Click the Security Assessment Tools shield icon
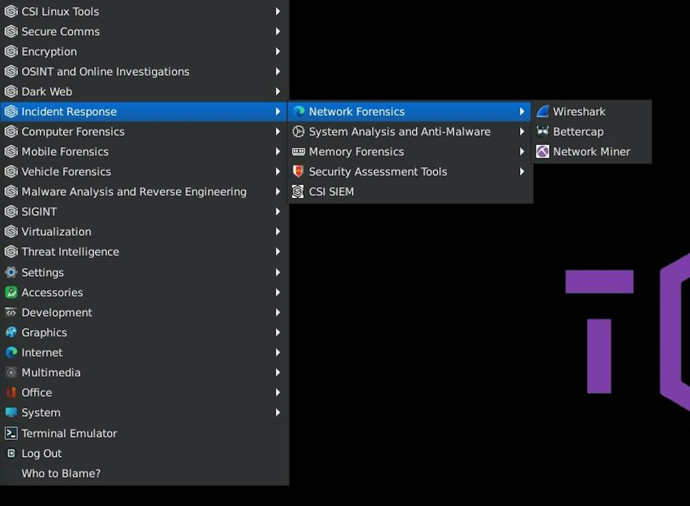 coord(298,171)
